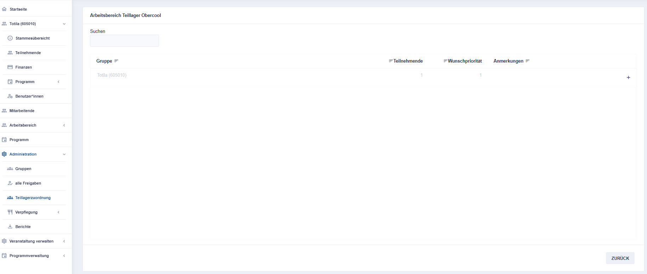Select the Totila (605010) table row text
The width and height of the screenshot is (647, 274).
pos(112,75)
